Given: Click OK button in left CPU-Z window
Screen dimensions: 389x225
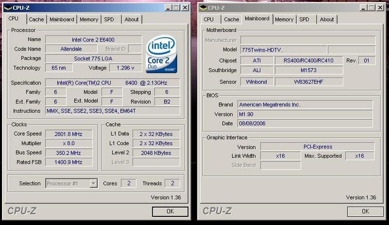Looking at the screenshot, I should tap(170, 211).
